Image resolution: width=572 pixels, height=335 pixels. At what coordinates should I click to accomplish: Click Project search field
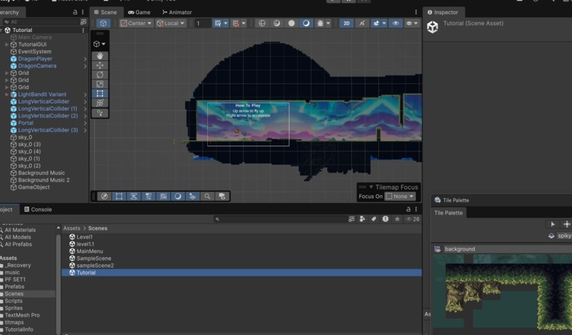point(279,219)
